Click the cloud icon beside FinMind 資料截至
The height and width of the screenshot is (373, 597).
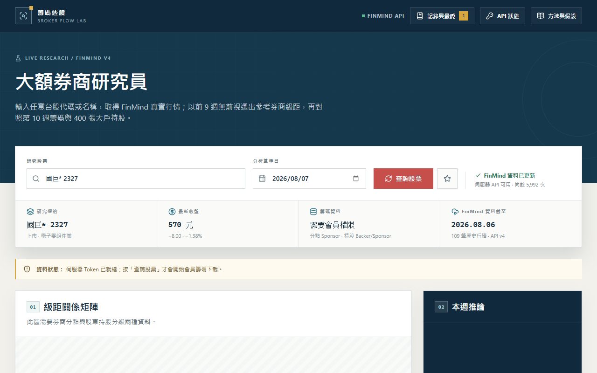(x=455, y=212)
